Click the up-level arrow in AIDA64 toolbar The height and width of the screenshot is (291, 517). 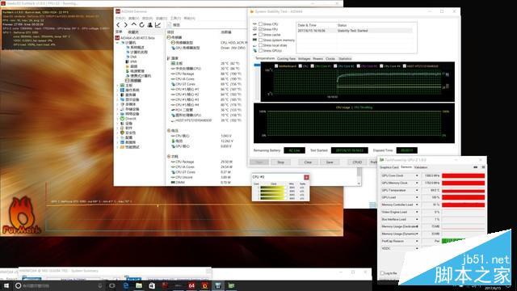click(133, 25)
